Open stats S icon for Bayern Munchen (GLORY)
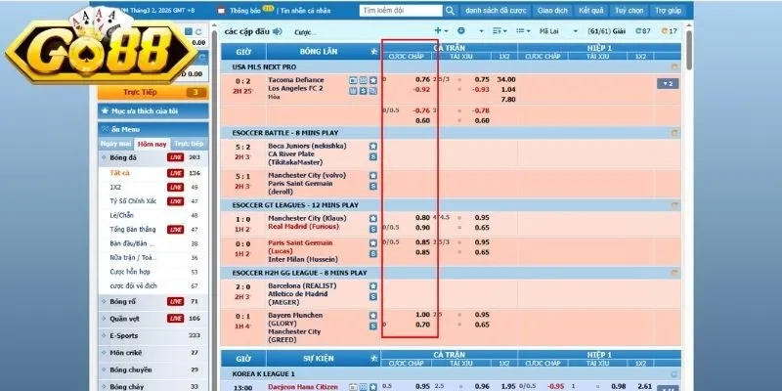The image size is (782, 391). [373, 326]
